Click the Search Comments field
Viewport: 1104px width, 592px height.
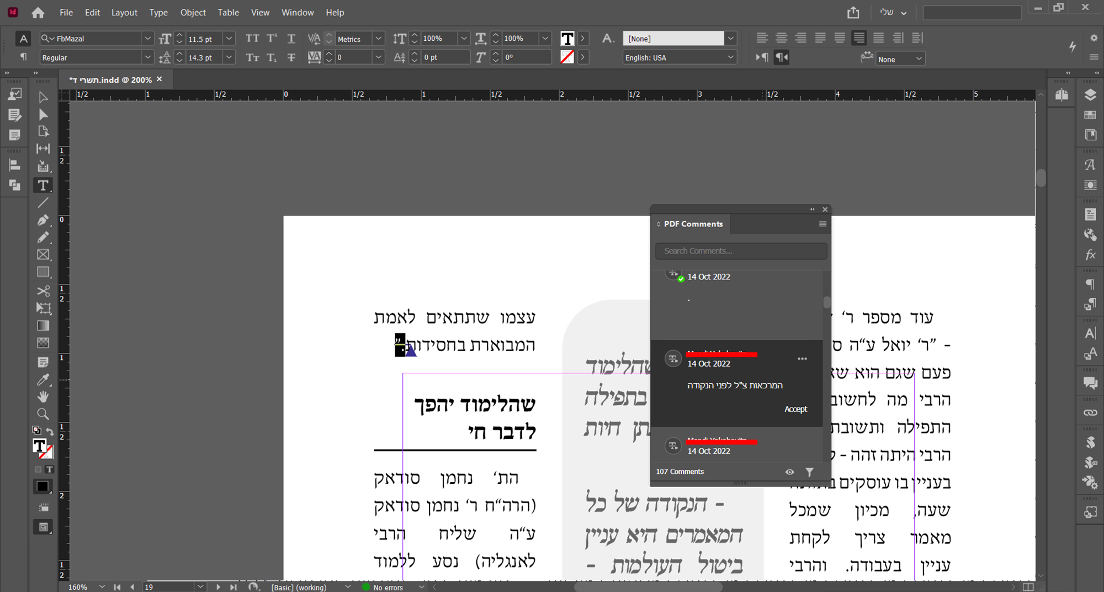point(741,251)
